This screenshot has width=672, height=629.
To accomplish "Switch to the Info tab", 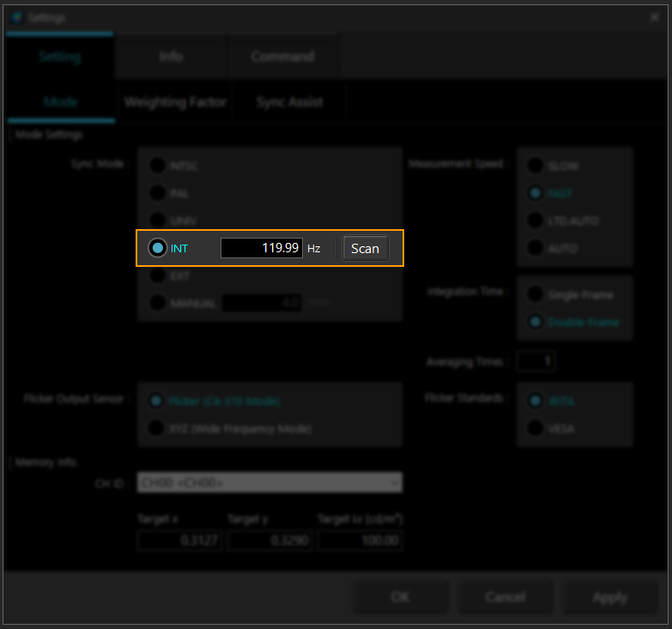I will 171,57.
